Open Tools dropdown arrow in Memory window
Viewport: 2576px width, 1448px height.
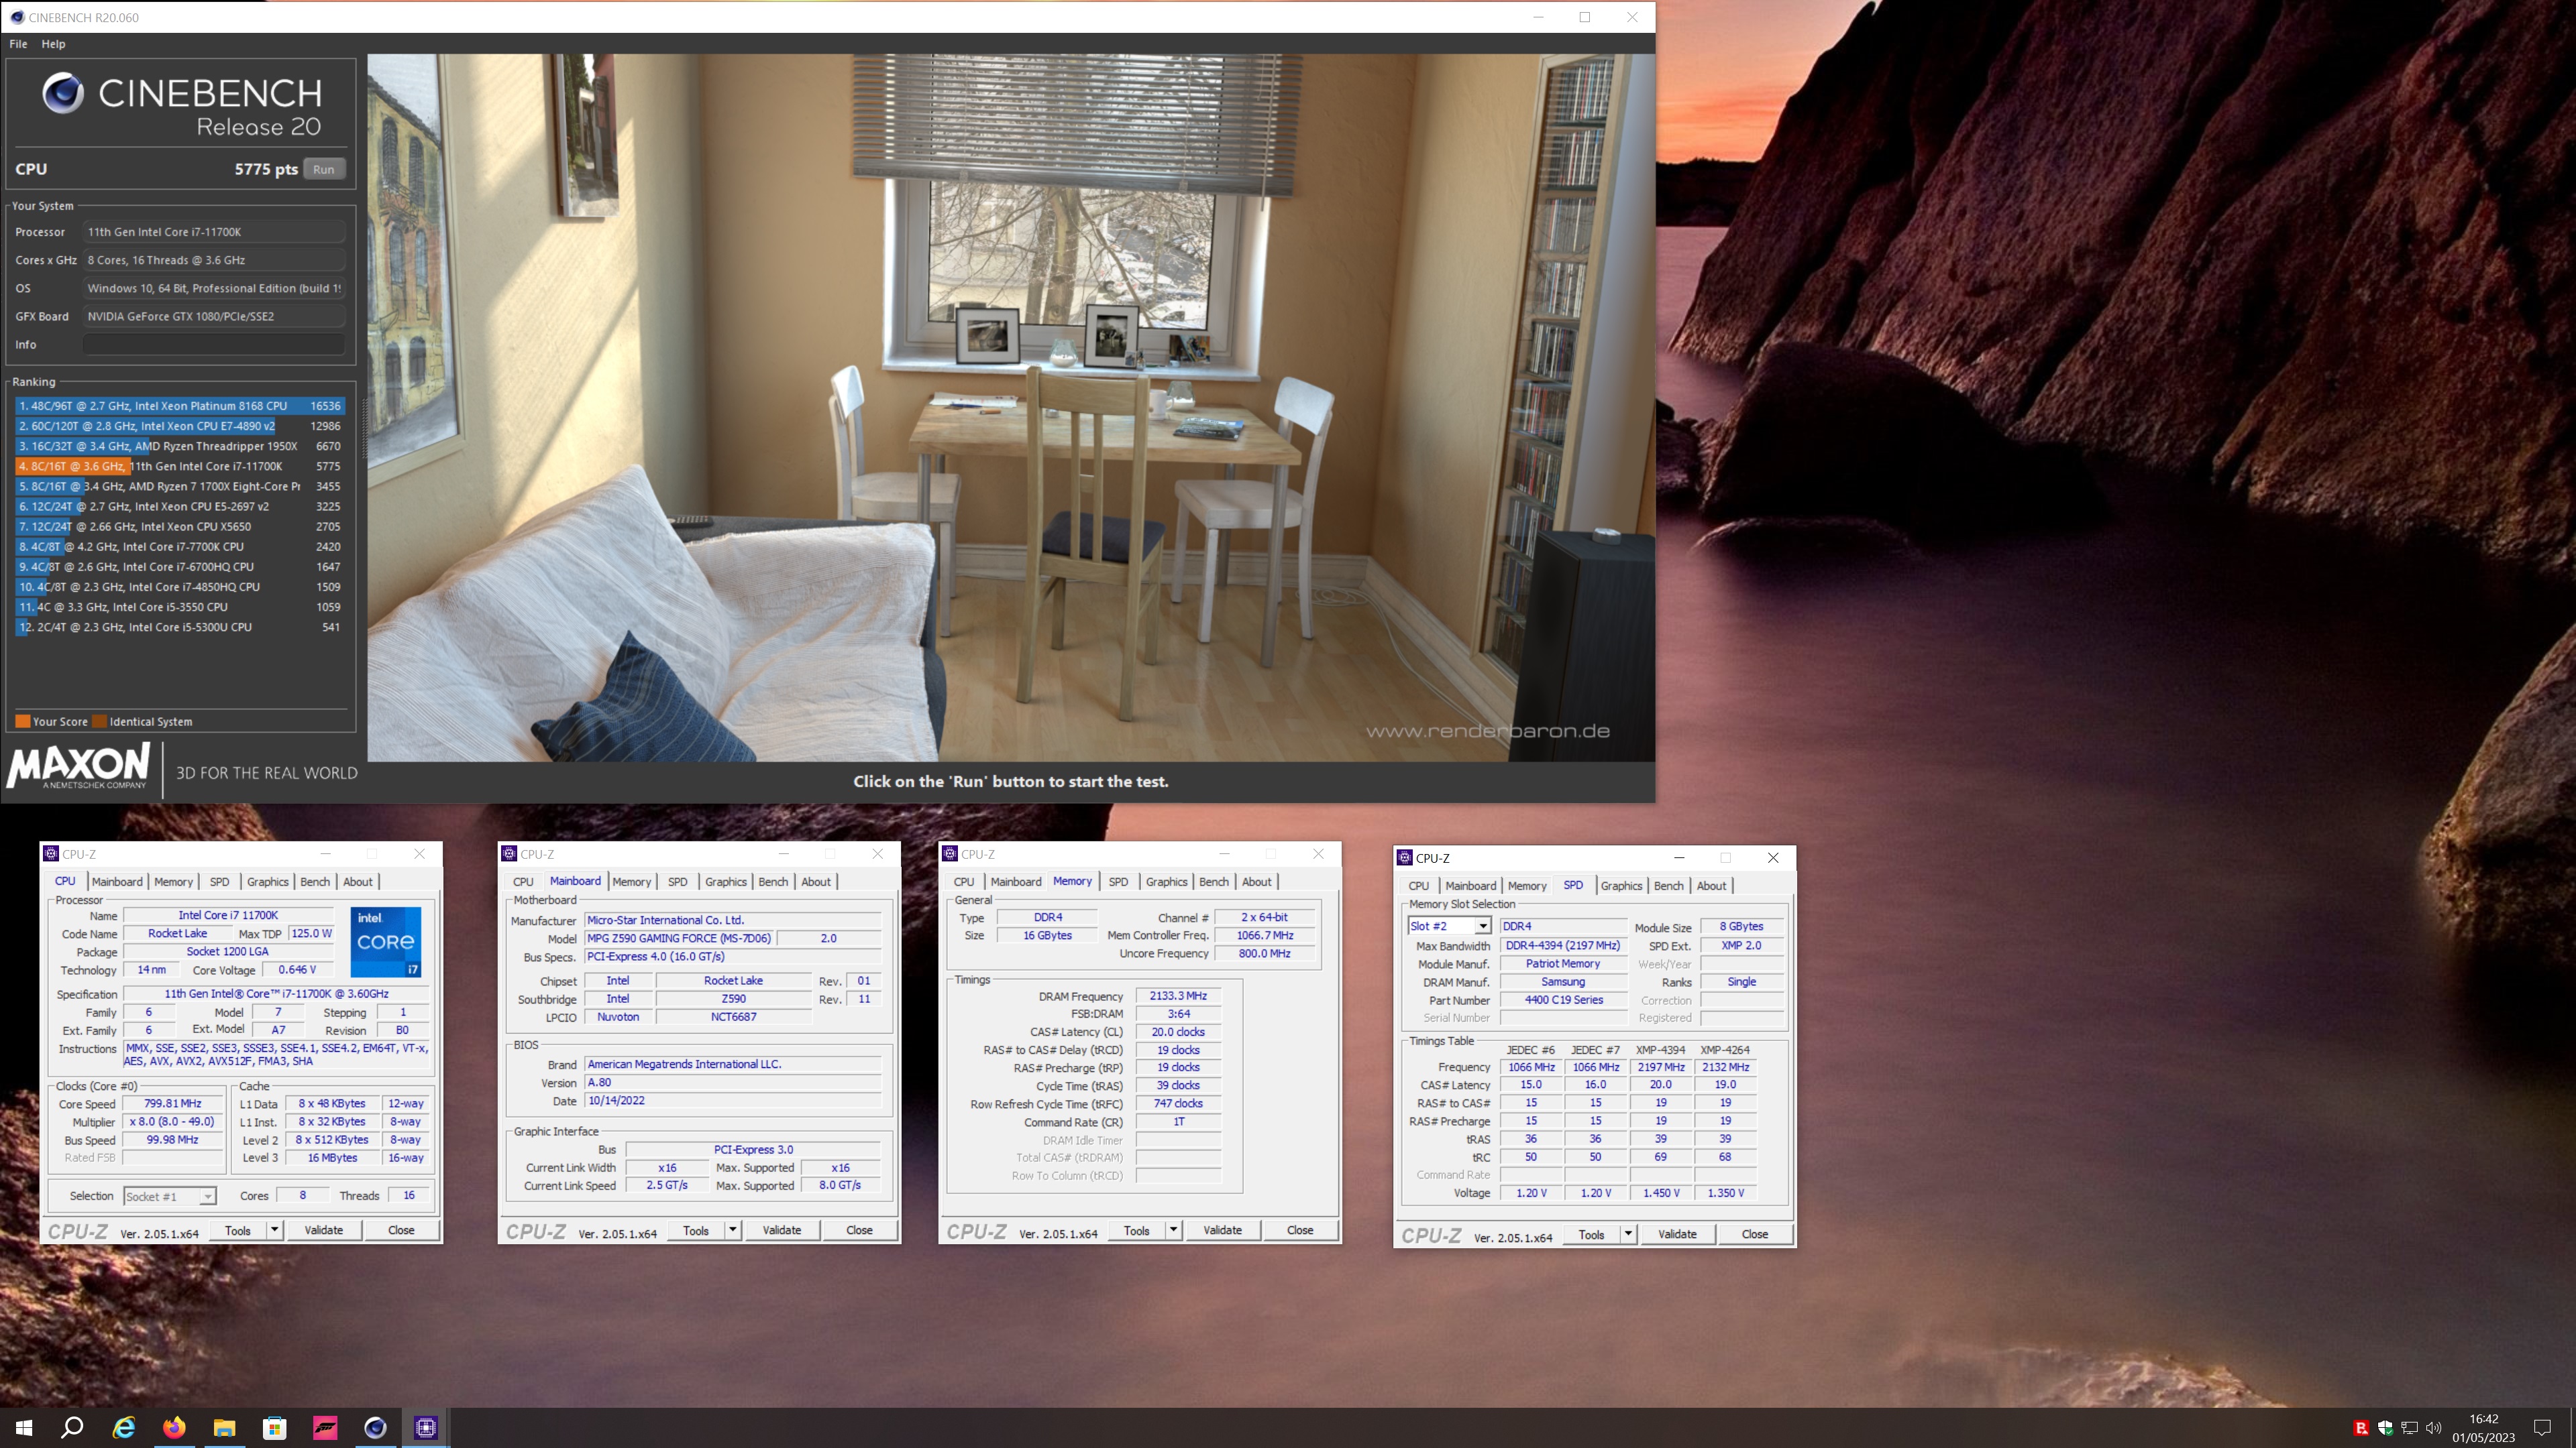pyautogui.click(x=1173, y=1230)
